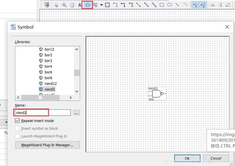Image resolution: width=235 pixels, height=166 pixels.
Task: Disable Repeat-insert mode checkbox
Action: click(17, 121)
